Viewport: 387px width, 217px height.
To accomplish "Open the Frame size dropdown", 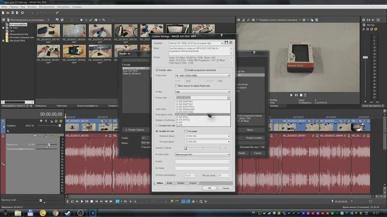I will 229,75.
